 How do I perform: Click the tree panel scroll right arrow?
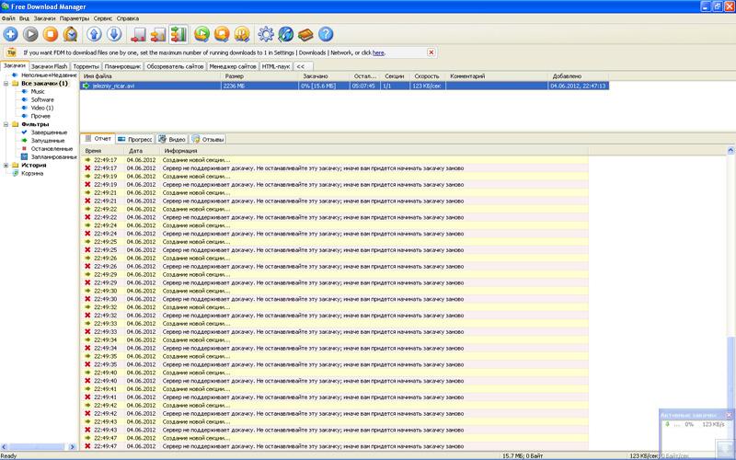73,447
